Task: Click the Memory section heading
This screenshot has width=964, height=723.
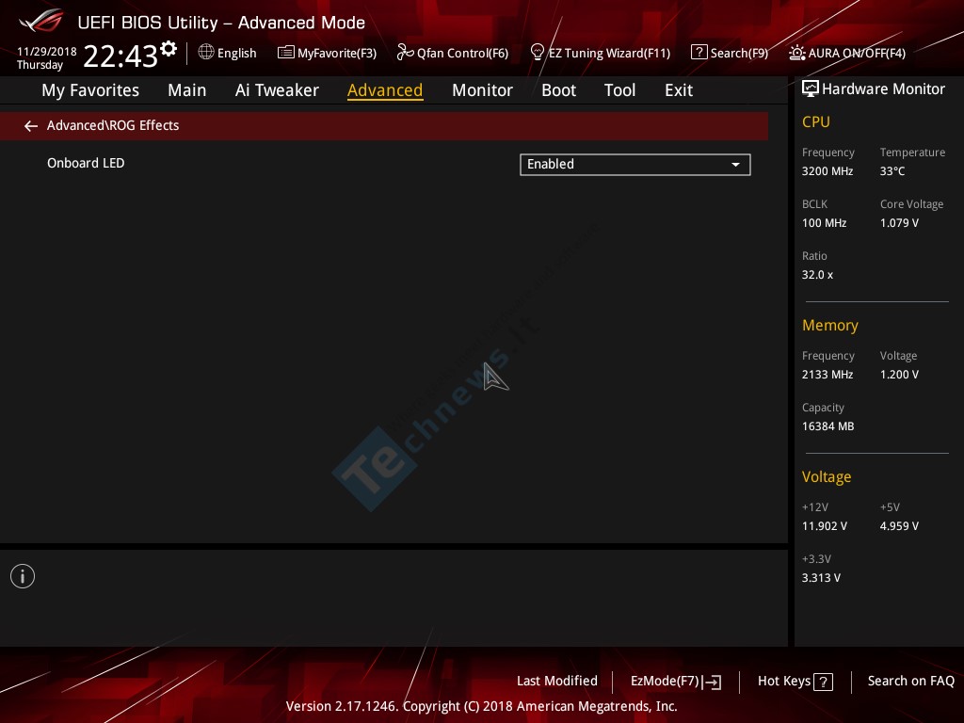Action: point(830,325)
